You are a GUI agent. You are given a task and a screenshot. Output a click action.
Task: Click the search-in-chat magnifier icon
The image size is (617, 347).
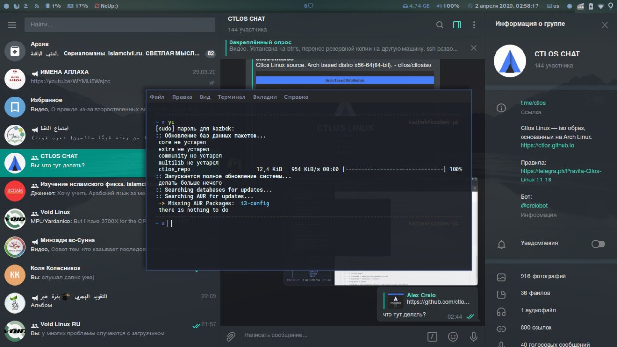[440, 25]
